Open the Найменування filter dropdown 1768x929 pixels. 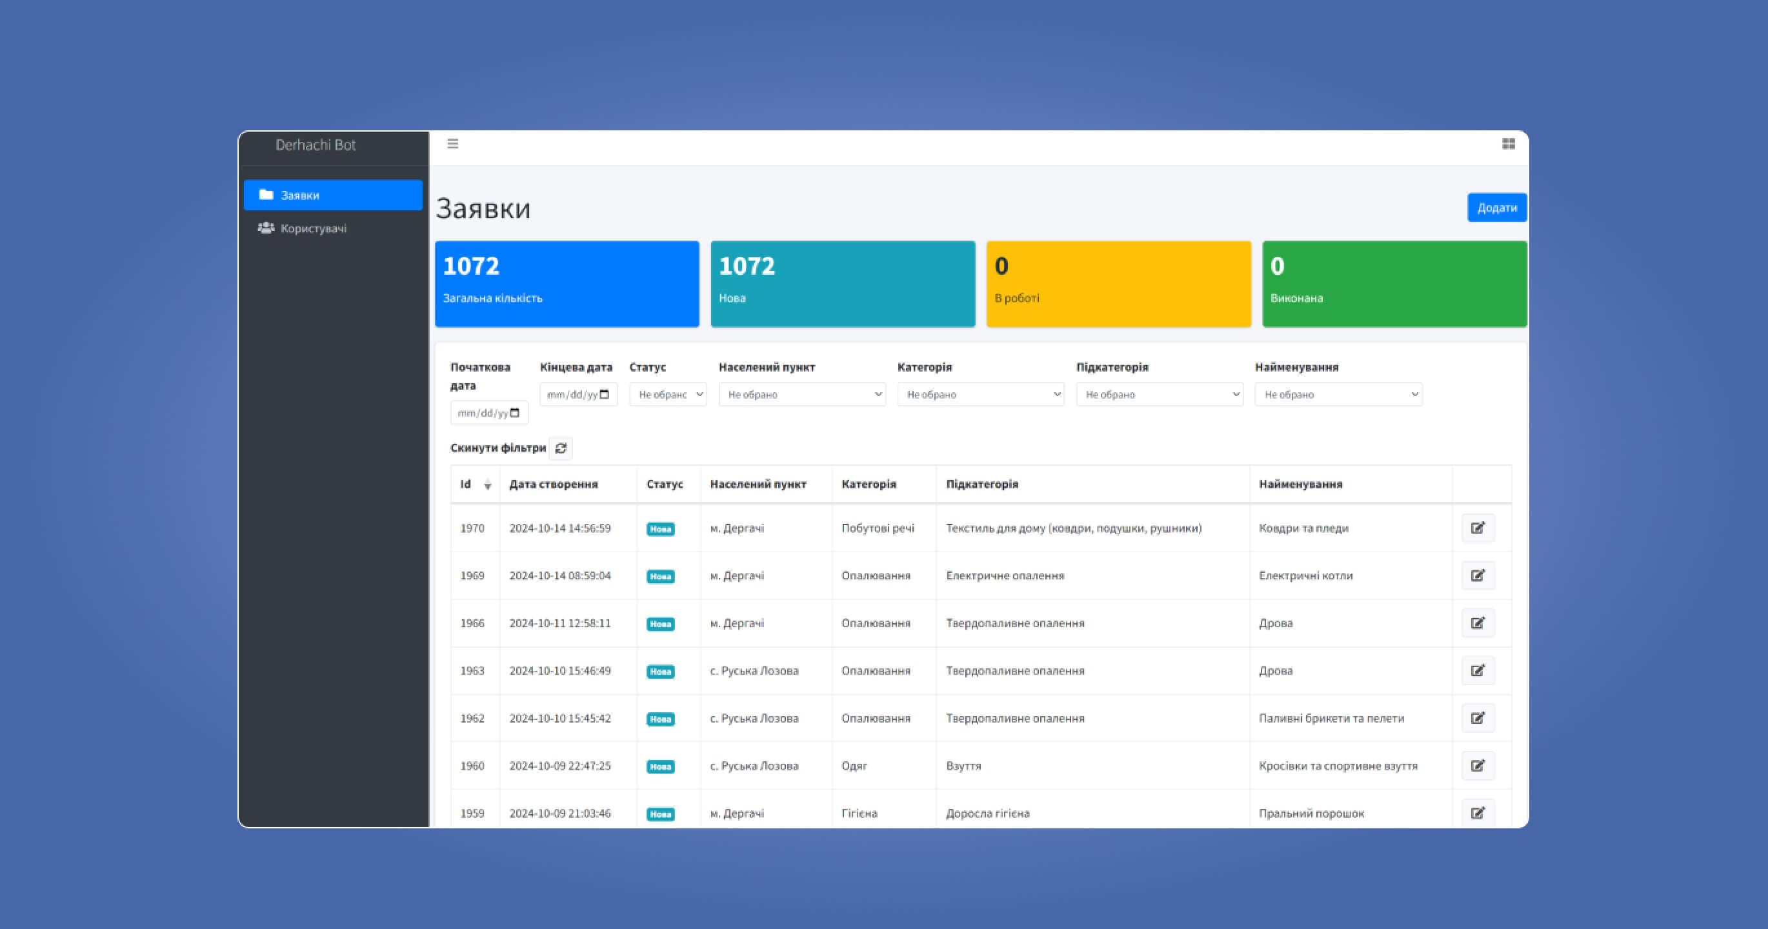point(1338,395)
